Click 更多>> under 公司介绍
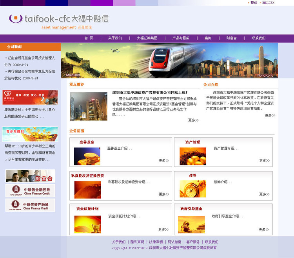294x258 pixels. (270, 115)
